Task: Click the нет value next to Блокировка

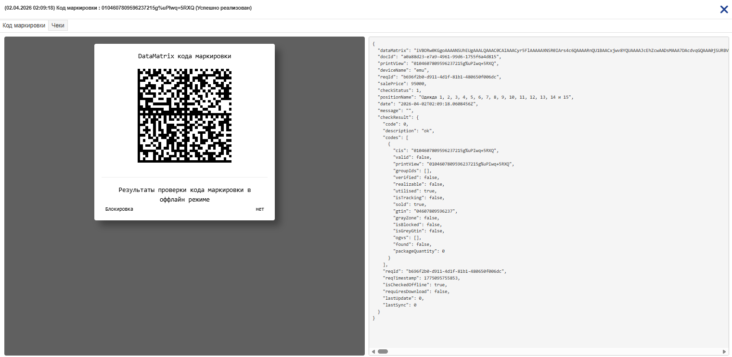Action: click(x=260, y=209)
